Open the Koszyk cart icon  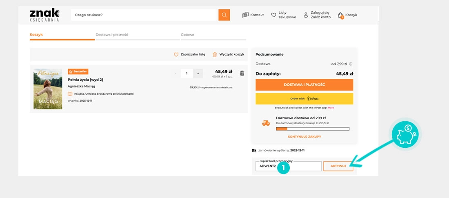(340, 15)
